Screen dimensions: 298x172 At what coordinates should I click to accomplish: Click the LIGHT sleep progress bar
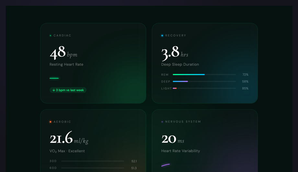pos(204,88)
